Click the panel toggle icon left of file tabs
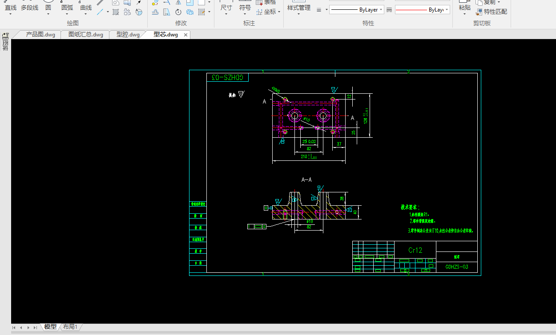 pyautogui.click(x=6, y=35)
